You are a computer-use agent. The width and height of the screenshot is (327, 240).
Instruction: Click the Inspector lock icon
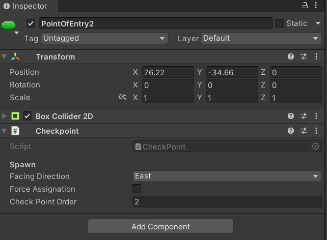pos(305,5)
